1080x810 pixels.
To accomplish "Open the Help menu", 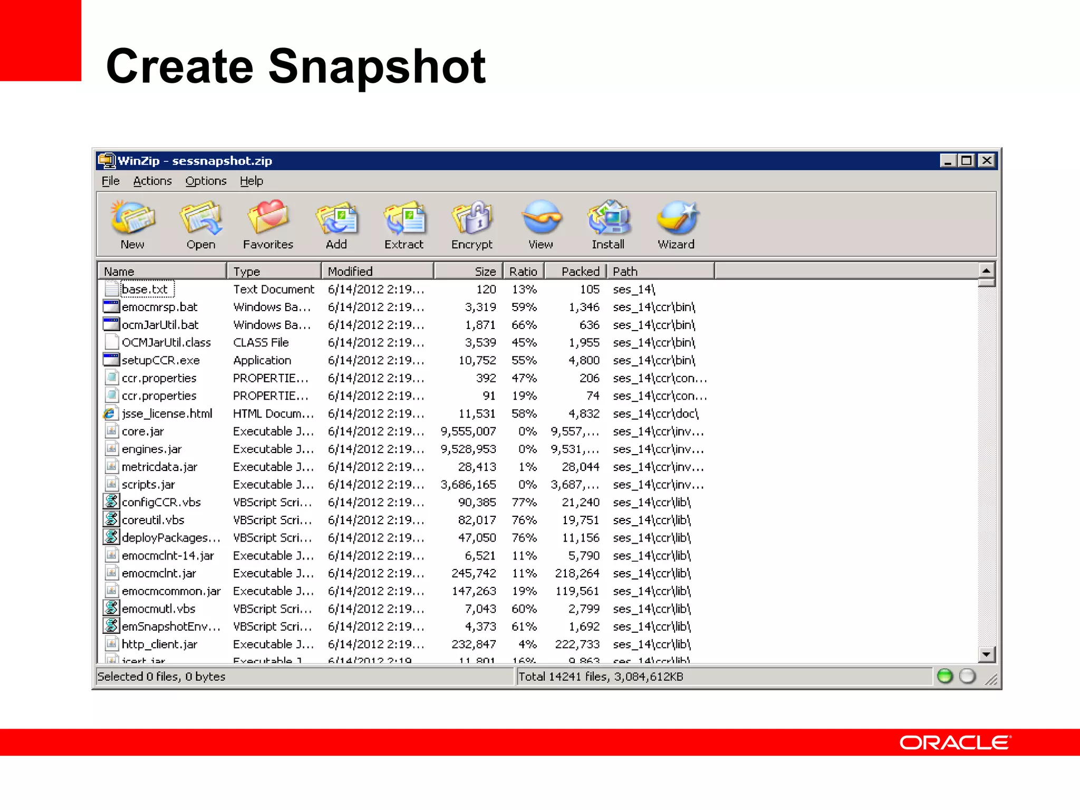I will tap(252, 181).
